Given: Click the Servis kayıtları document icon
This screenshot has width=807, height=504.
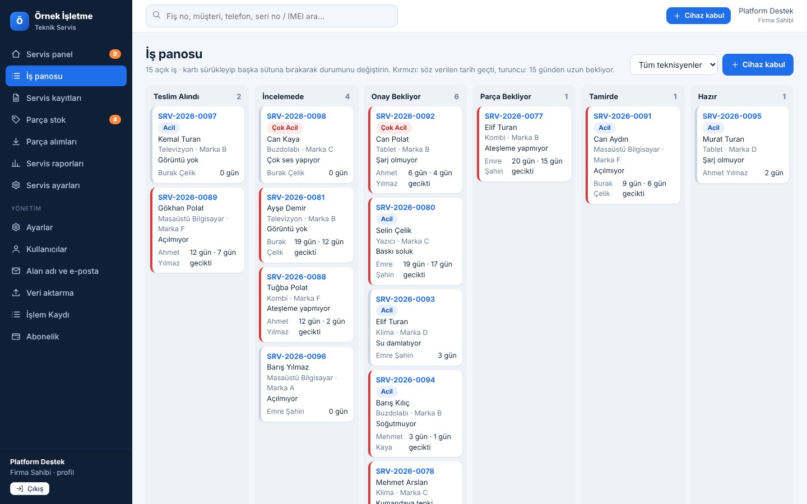Looking at the screenshot, I should coord(16,98).
